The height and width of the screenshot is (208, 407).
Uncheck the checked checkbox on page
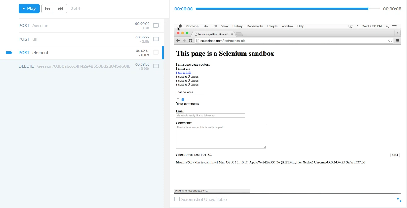click(183, 100)
